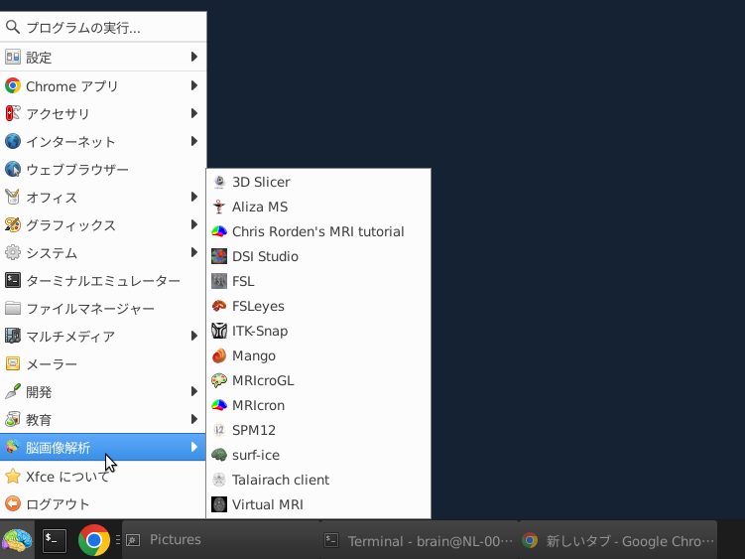Click the surf-ice brain icon
Image resolution: width=745 pixels, height=559 pixels.
[x=219, y=455]
